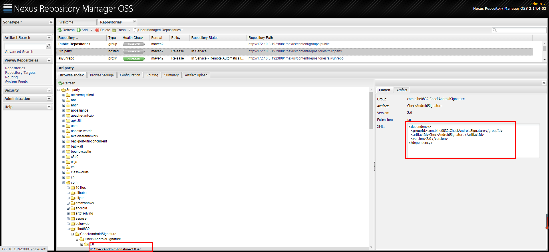Viewport: 549px width, 252px height.
Task: Click the green Add repository icon
Action: point(79,30)
